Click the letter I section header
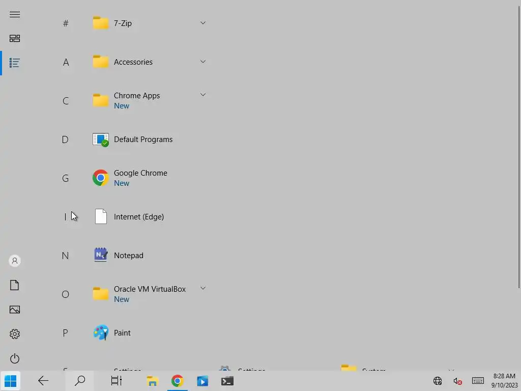Screen dimensions: 521x391 tap(66, 217)
